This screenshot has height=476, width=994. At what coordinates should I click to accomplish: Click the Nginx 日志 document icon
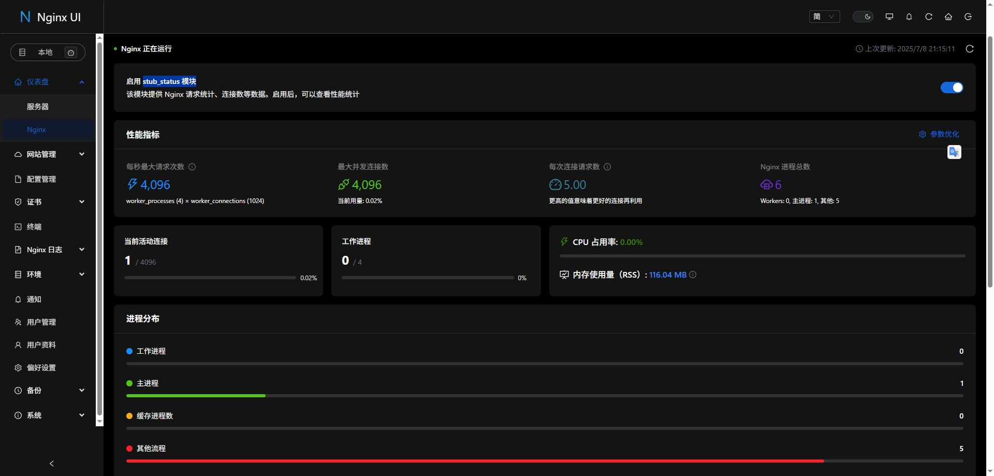pyautogui.click(x=18, y=250)
